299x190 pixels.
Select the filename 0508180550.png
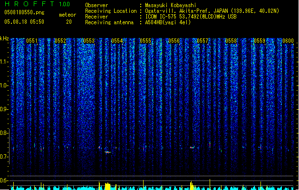click(x=24, y=12)
